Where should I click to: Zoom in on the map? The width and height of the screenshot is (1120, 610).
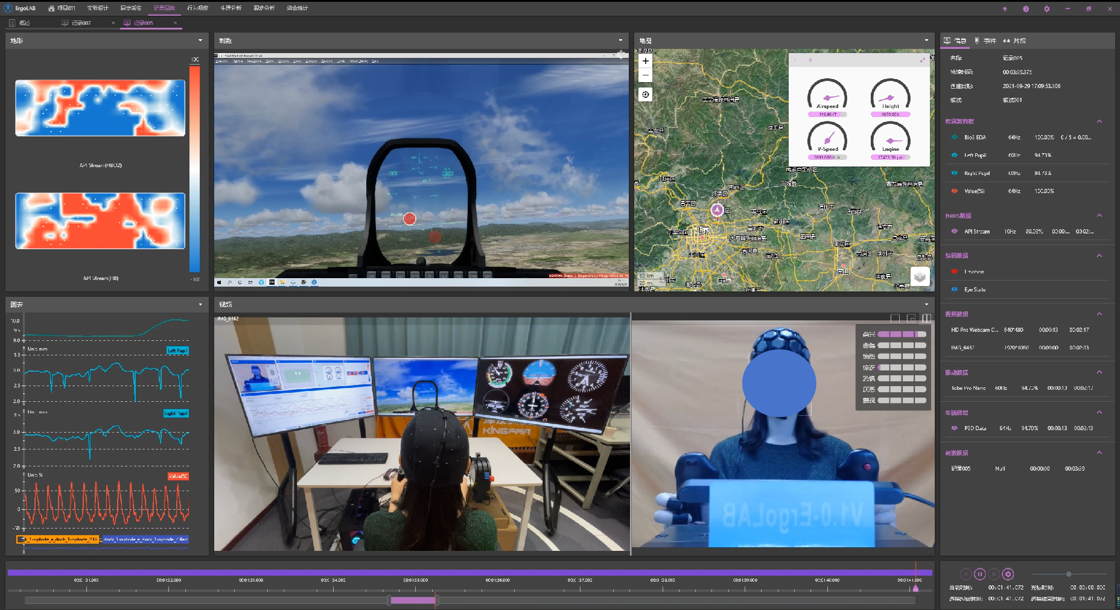pyautogui.click(x=646, y=61)
